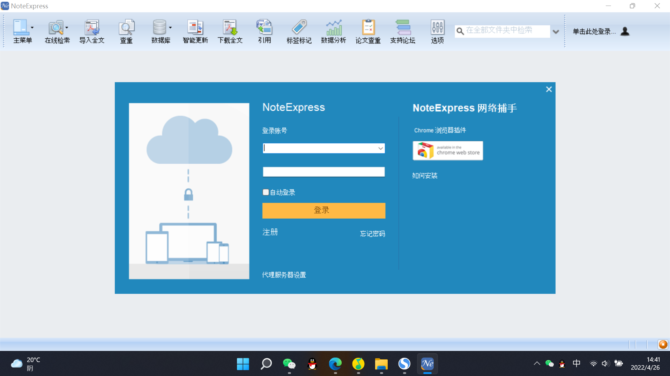Open Windows taskbar search
The height and width of the screenshot is (376, 670).
tap(266, 364)
